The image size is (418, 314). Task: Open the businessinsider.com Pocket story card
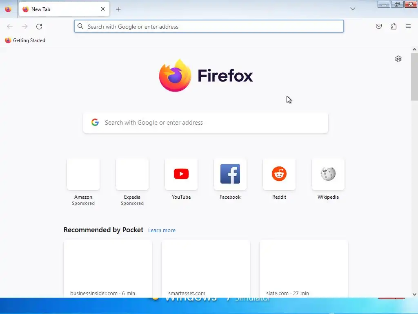pos(108,269)
